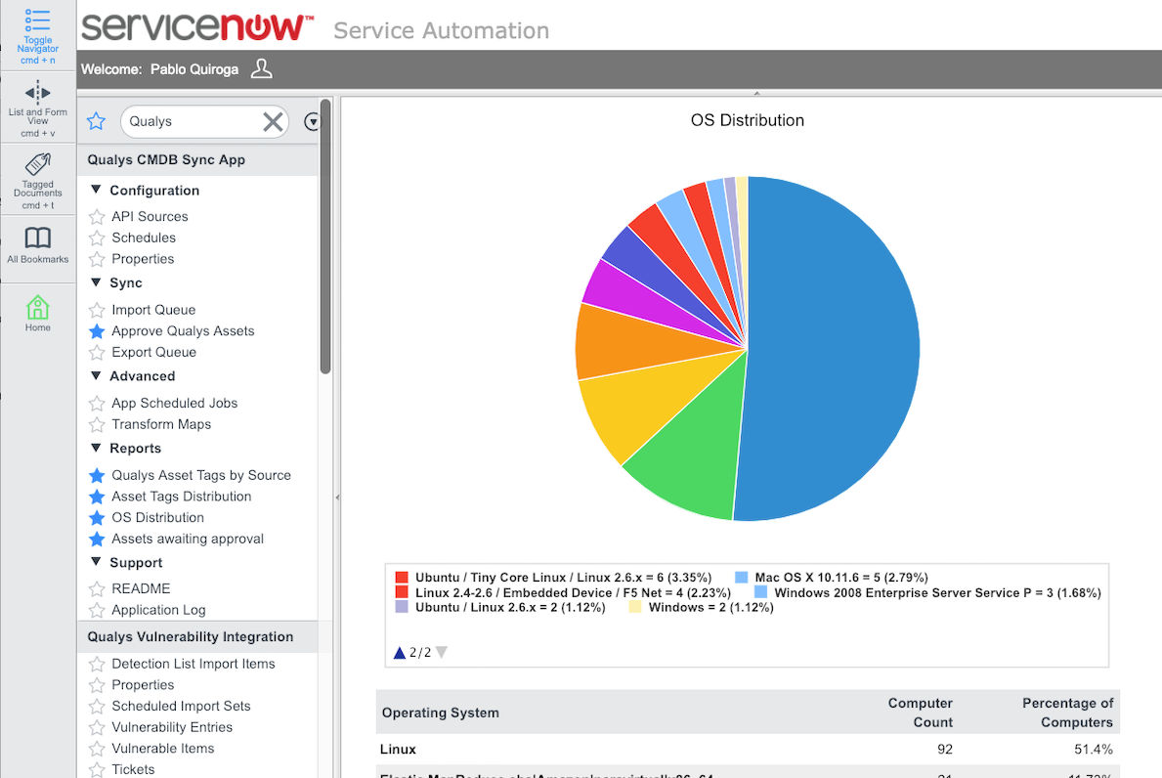Go to previous legend page
The width and height of the screenshot is (1162, 778).
(400, 653)
